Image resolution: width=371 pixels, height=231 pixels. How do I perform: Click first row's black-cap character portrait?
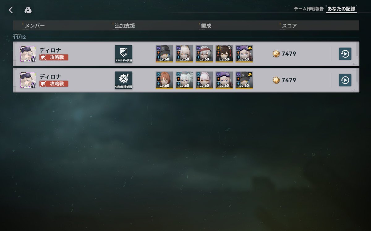point(164,54)
